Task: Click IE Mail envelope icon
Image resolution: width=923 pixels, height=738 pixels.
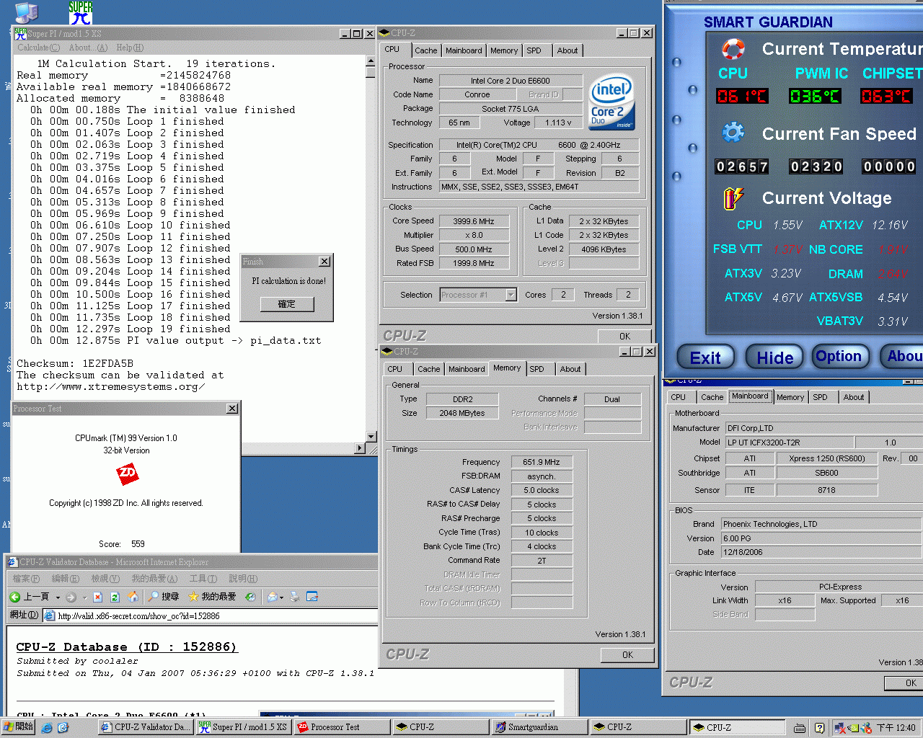Action: click(272, 597)
